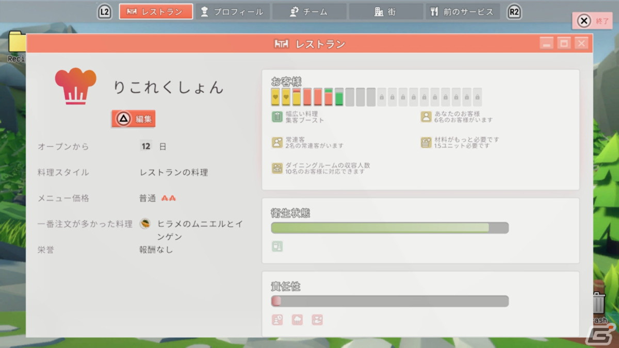
Task: Click the 材料がもっと必要です ingredients icon
Action: [x=426, y=143]
